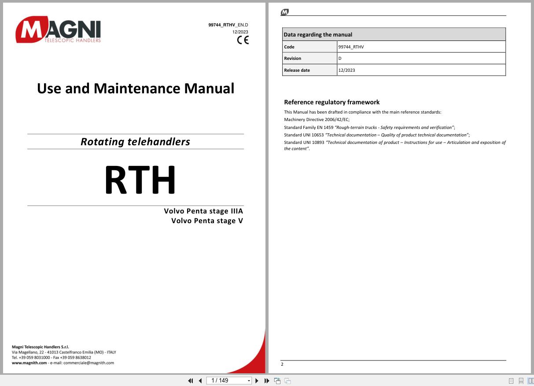Click the commerciale@magnith.com email address
Screen dimensions: 534x386
[88, 363]
